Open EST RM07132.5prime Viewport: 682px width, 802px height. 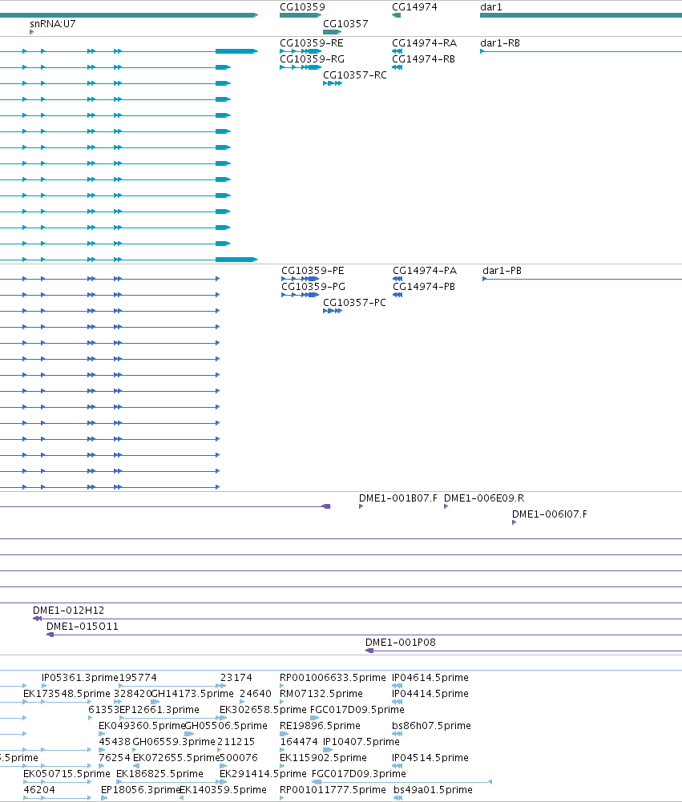(321, 694)
